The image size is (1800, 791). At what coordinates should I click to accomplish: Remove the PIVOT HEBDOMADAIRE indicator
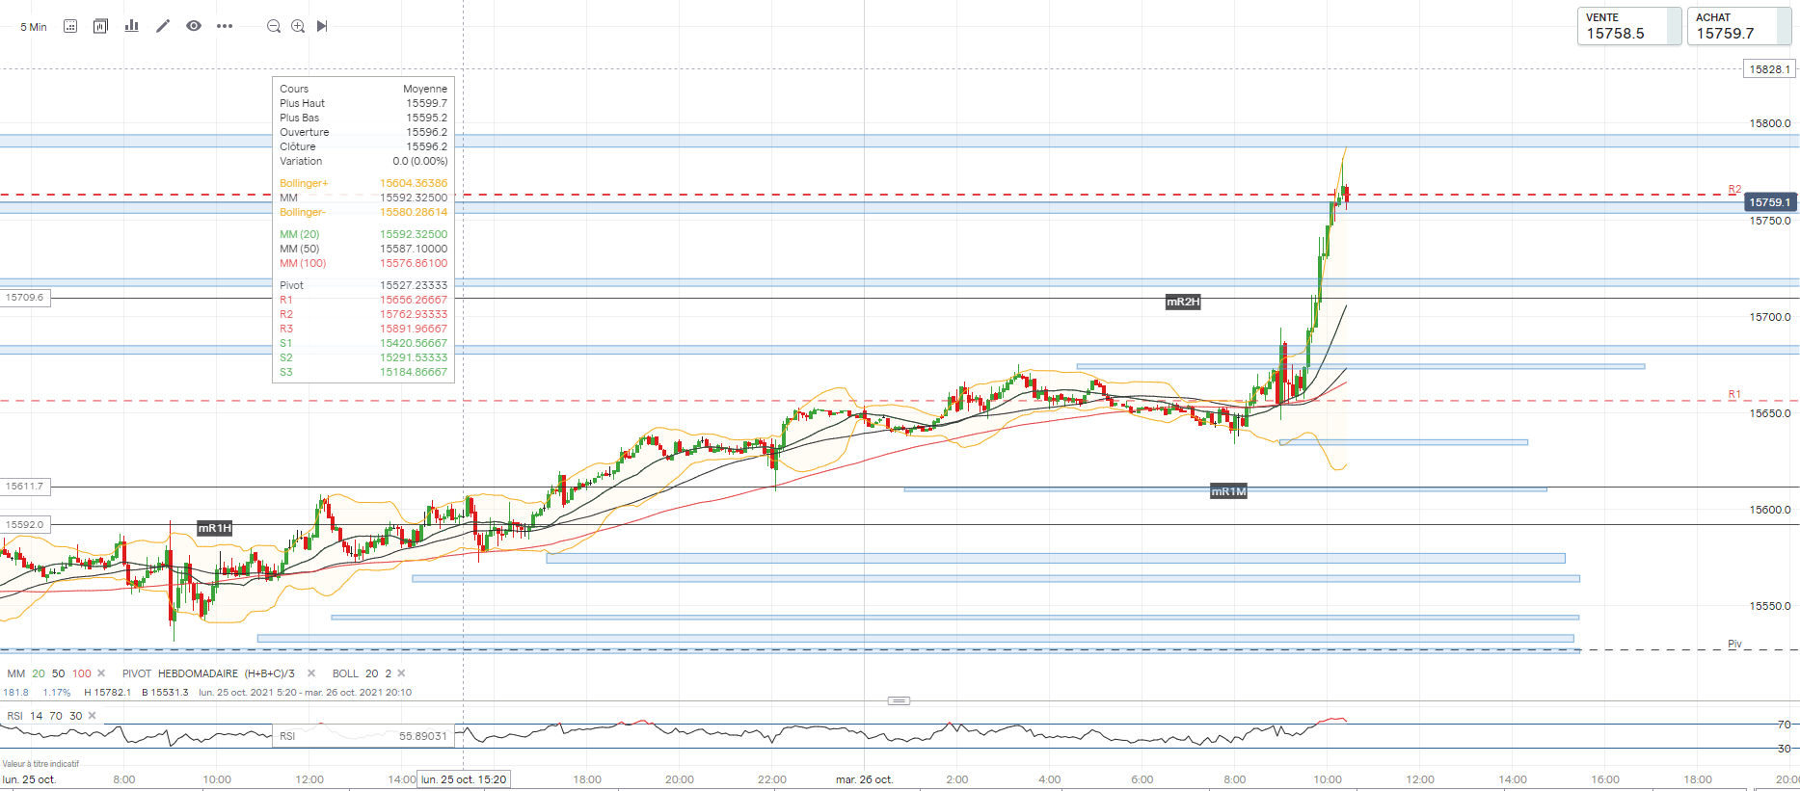311,673
